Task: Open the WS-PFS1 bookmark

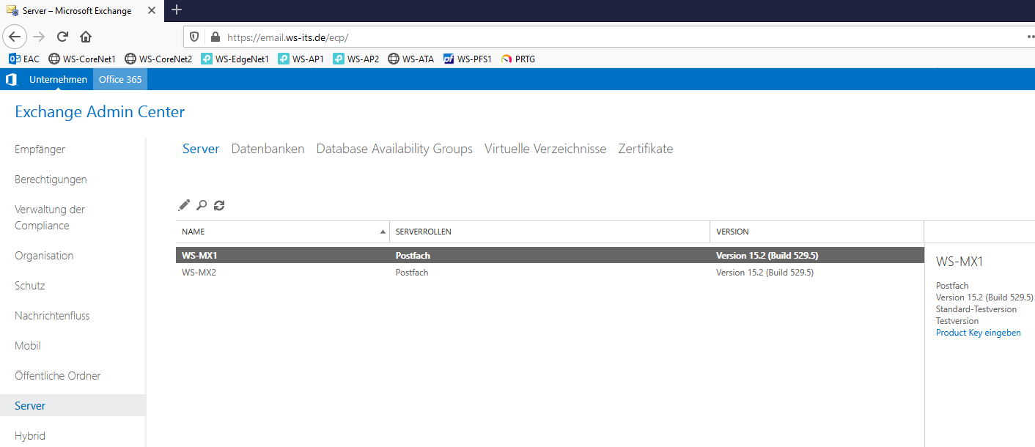Action: 468,59
